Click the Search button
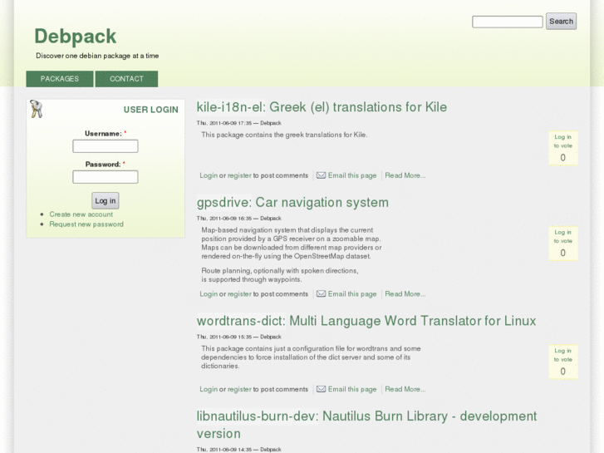The height and width of the screenshot is (453, 604). coord(561,22)
